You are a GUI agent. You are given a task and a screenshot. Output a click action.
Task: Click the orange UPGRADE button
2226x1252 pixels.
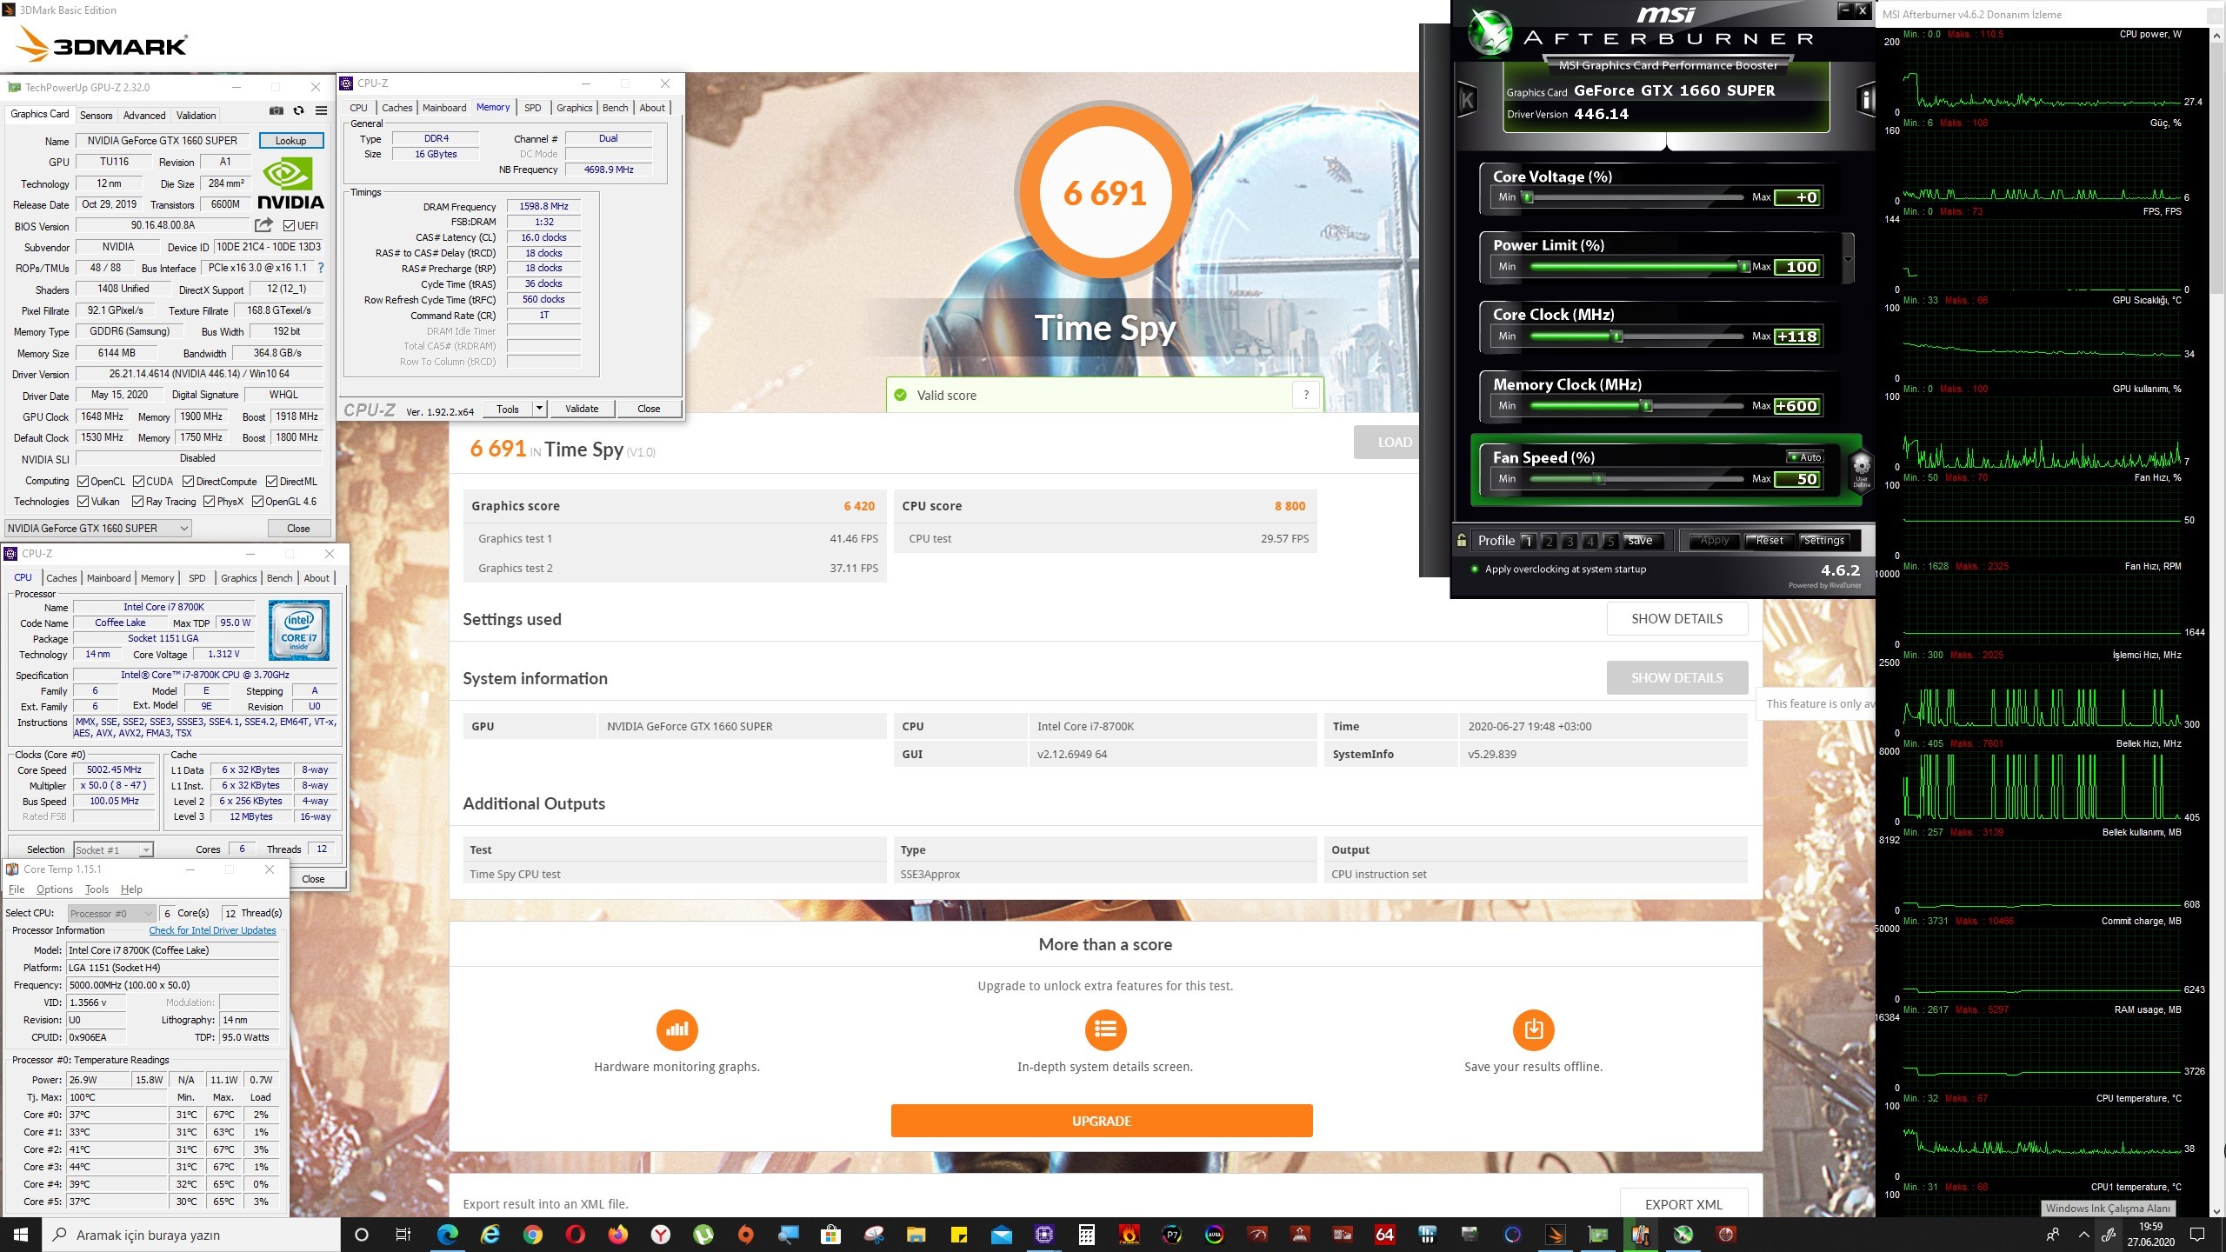(1102, 1121)
